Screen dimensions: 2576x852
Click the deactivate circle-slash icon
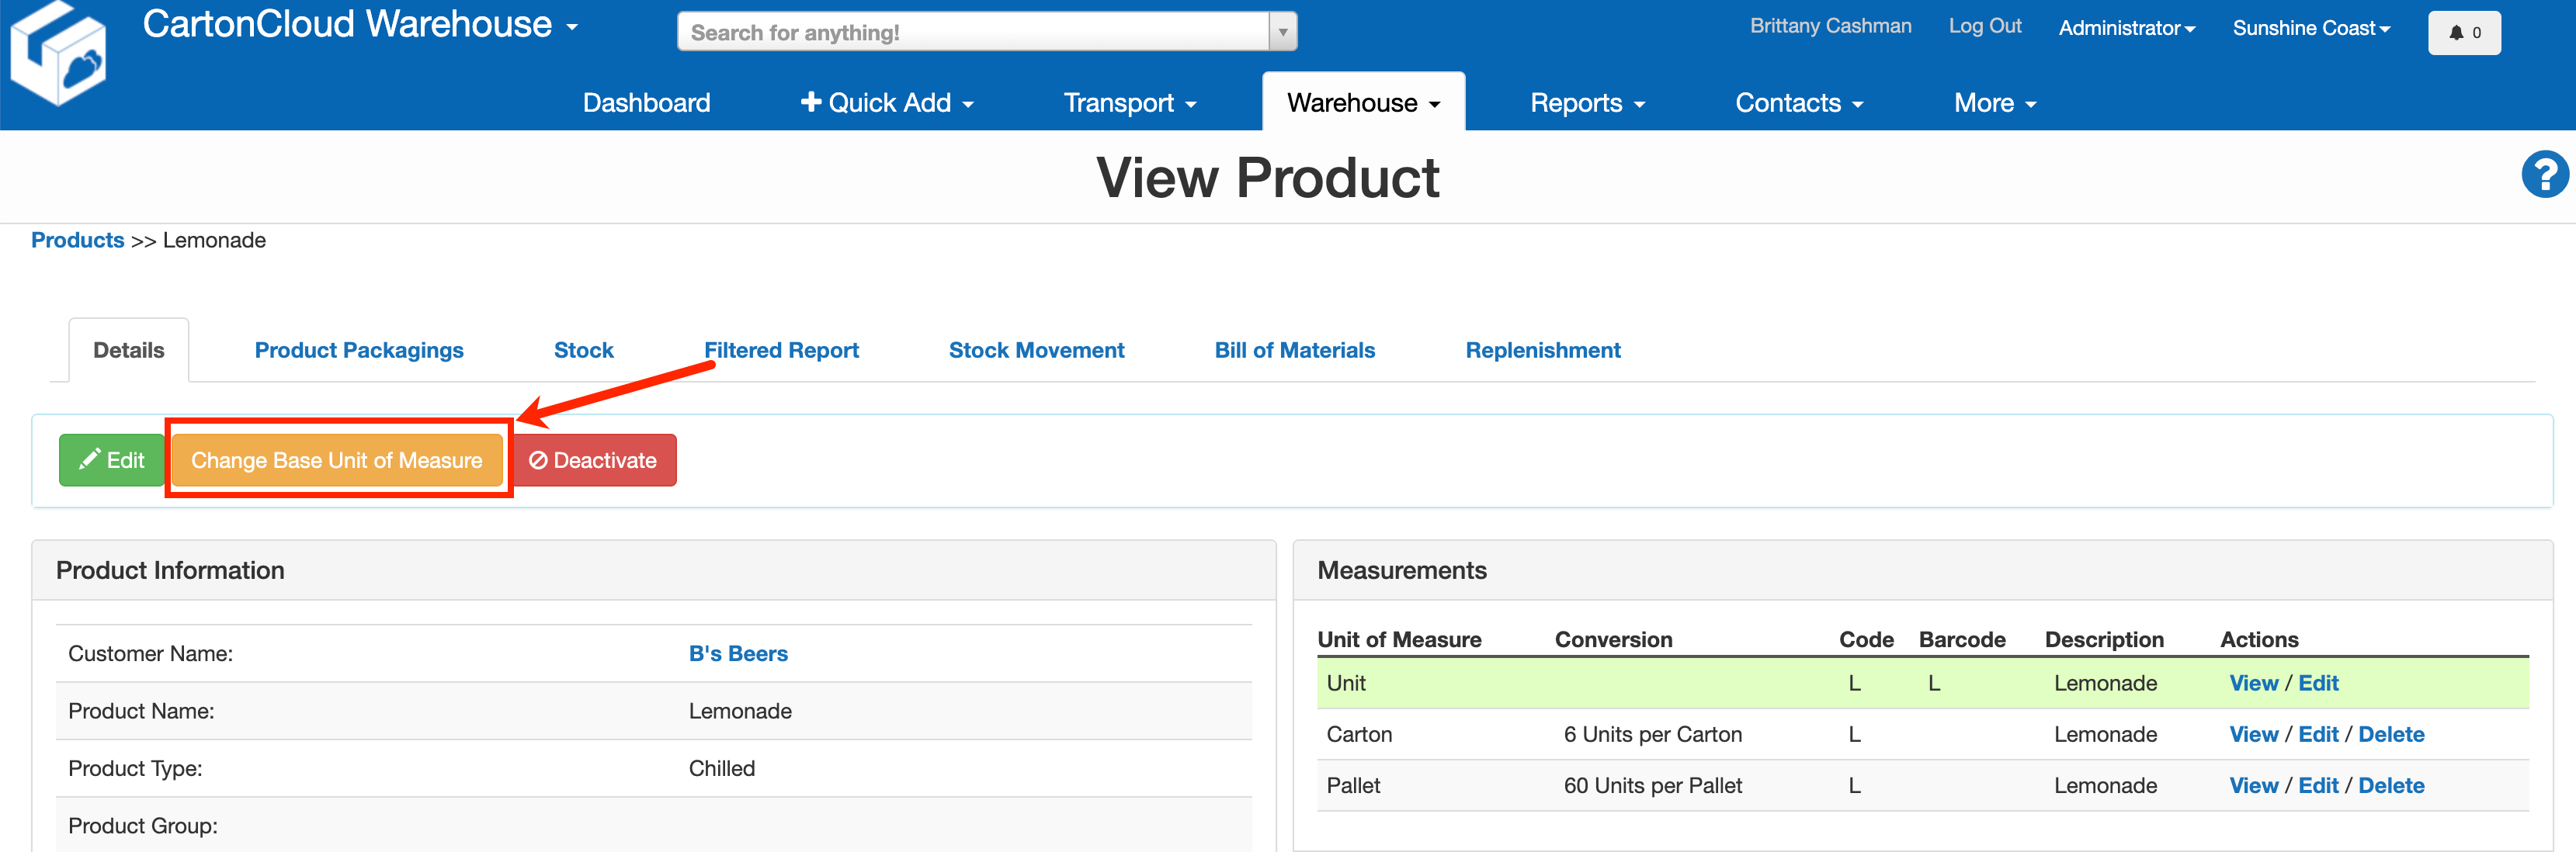click(x=539, y=459)
